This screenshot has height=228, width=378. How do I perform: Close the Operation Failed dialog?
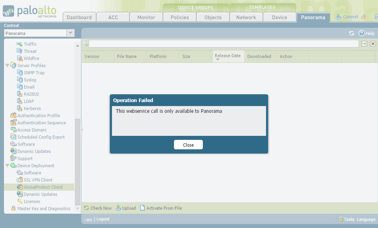pyautogui.click(x=188, y=145)
